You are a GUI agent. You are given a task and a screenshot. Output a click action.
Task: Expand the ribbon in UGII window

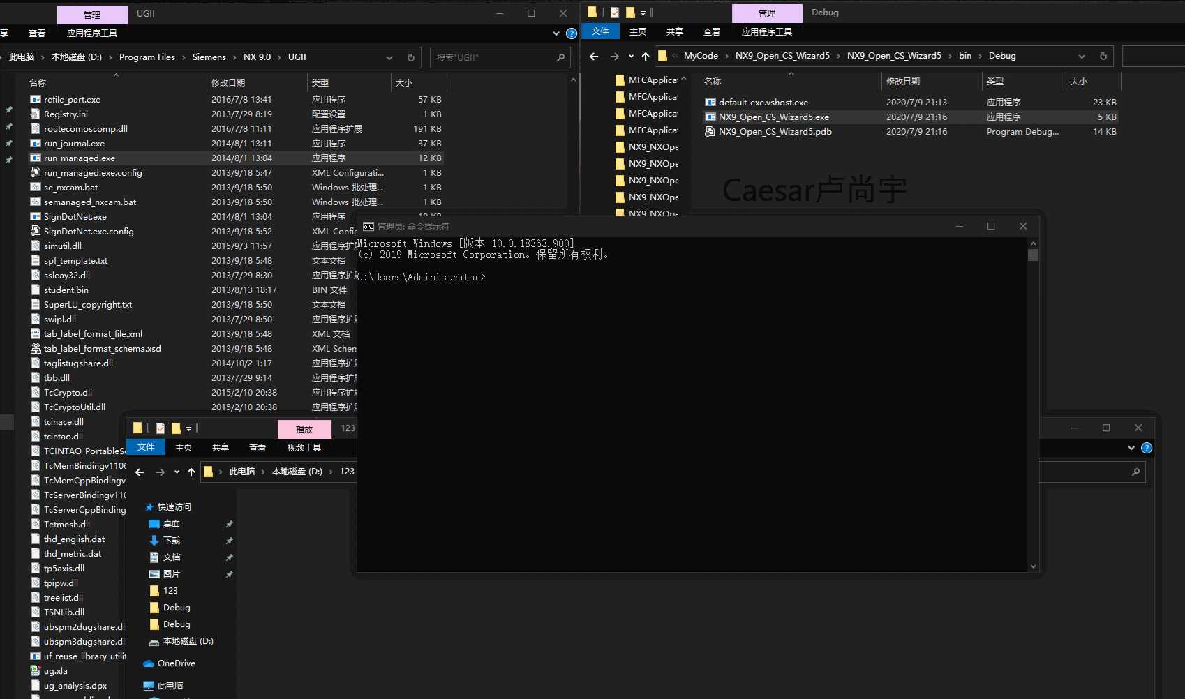(x=556, y=33)
